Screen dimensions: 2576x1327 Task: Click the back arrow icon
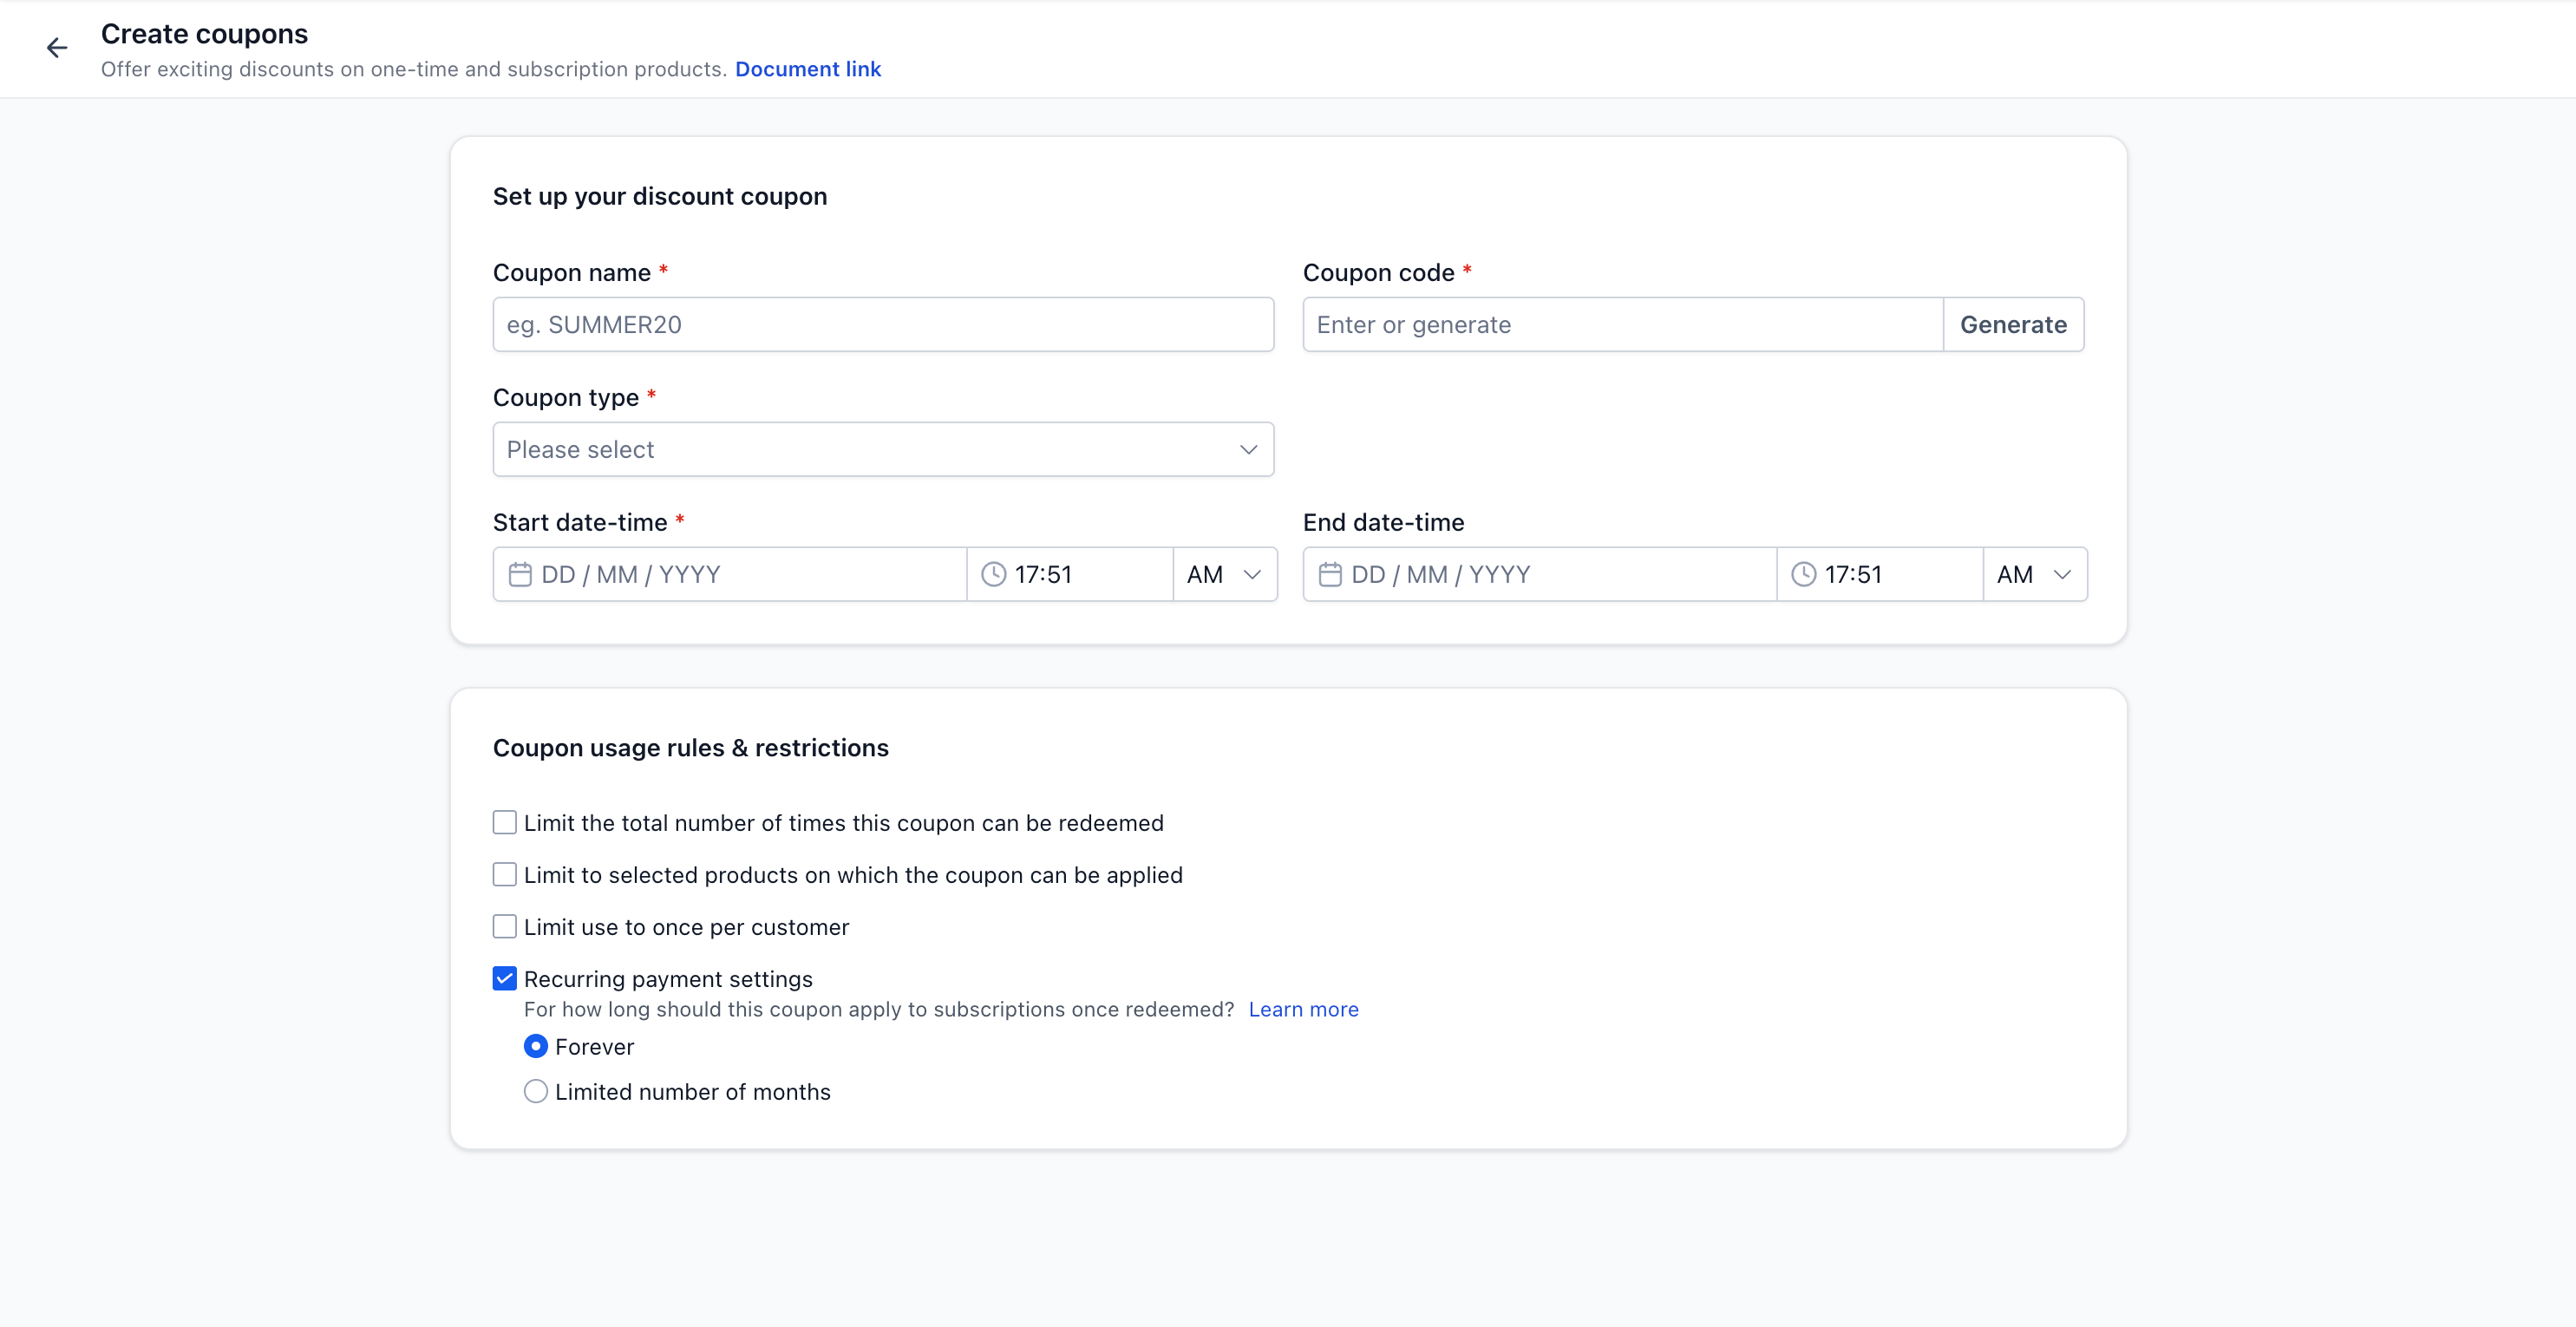pos(57,48)
